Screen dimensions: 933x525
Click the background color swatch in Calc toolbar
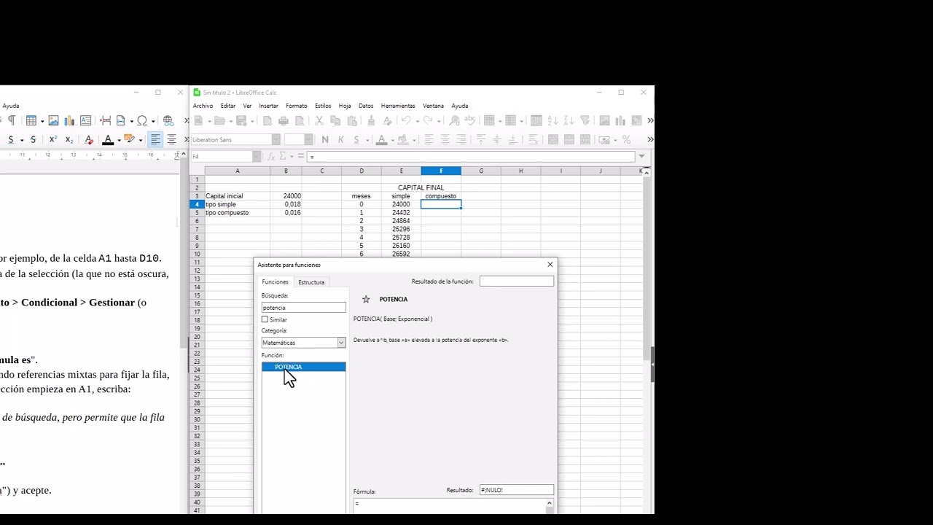pos(403,139)
